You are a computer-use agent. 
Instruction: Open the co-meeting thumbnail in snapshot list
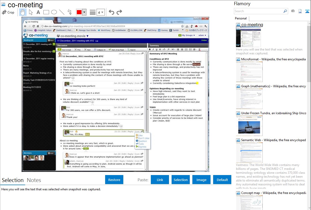[248, 37]
